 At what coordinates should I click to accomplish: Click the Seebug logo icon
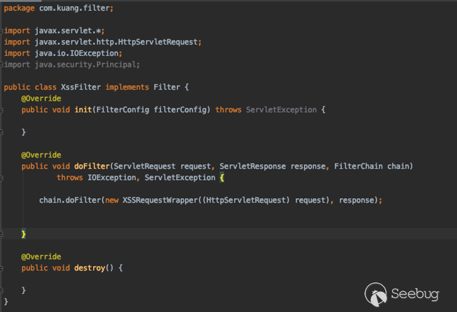coord(376,293)
